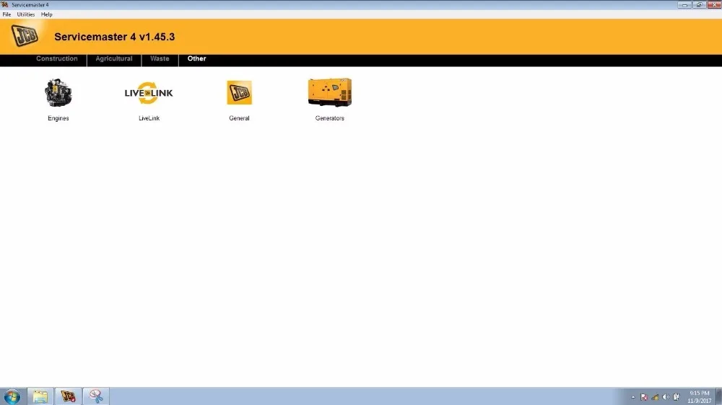This screenshot has height=405, width=722.
Task: Open the General JCB icon
Action: pos(239,92)
